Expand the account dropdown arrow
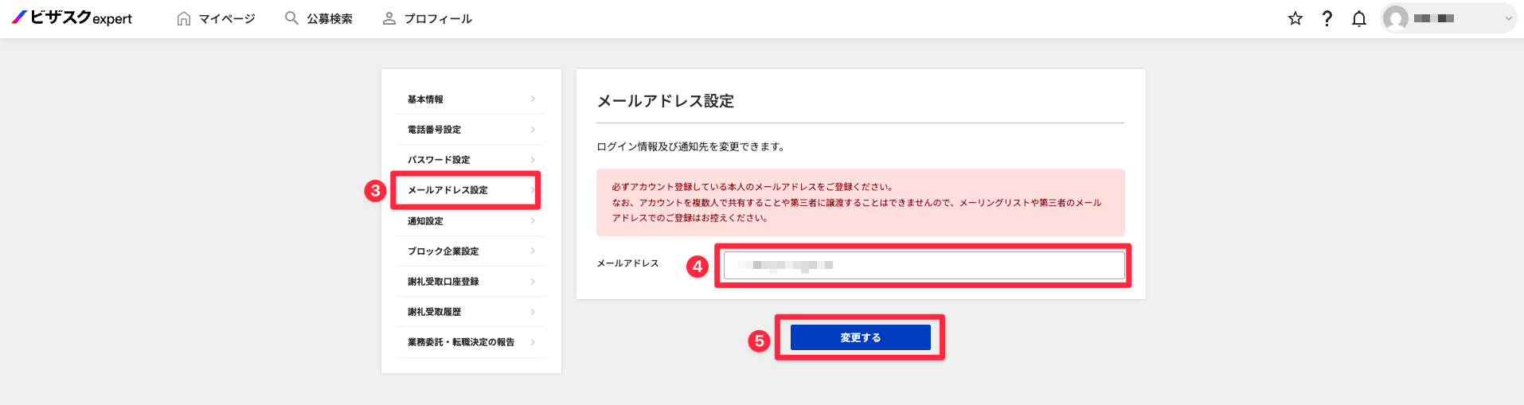 pyautogui.click(x=1508, y=18)
